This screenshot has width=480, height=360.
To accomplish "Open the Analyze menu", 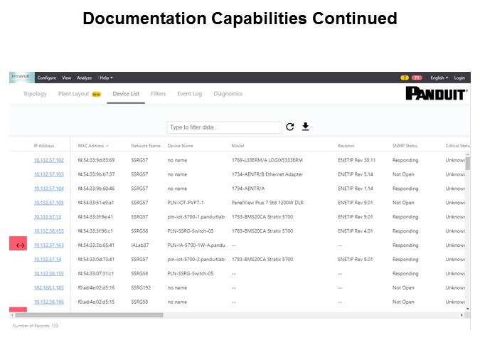I will (85, 78).
